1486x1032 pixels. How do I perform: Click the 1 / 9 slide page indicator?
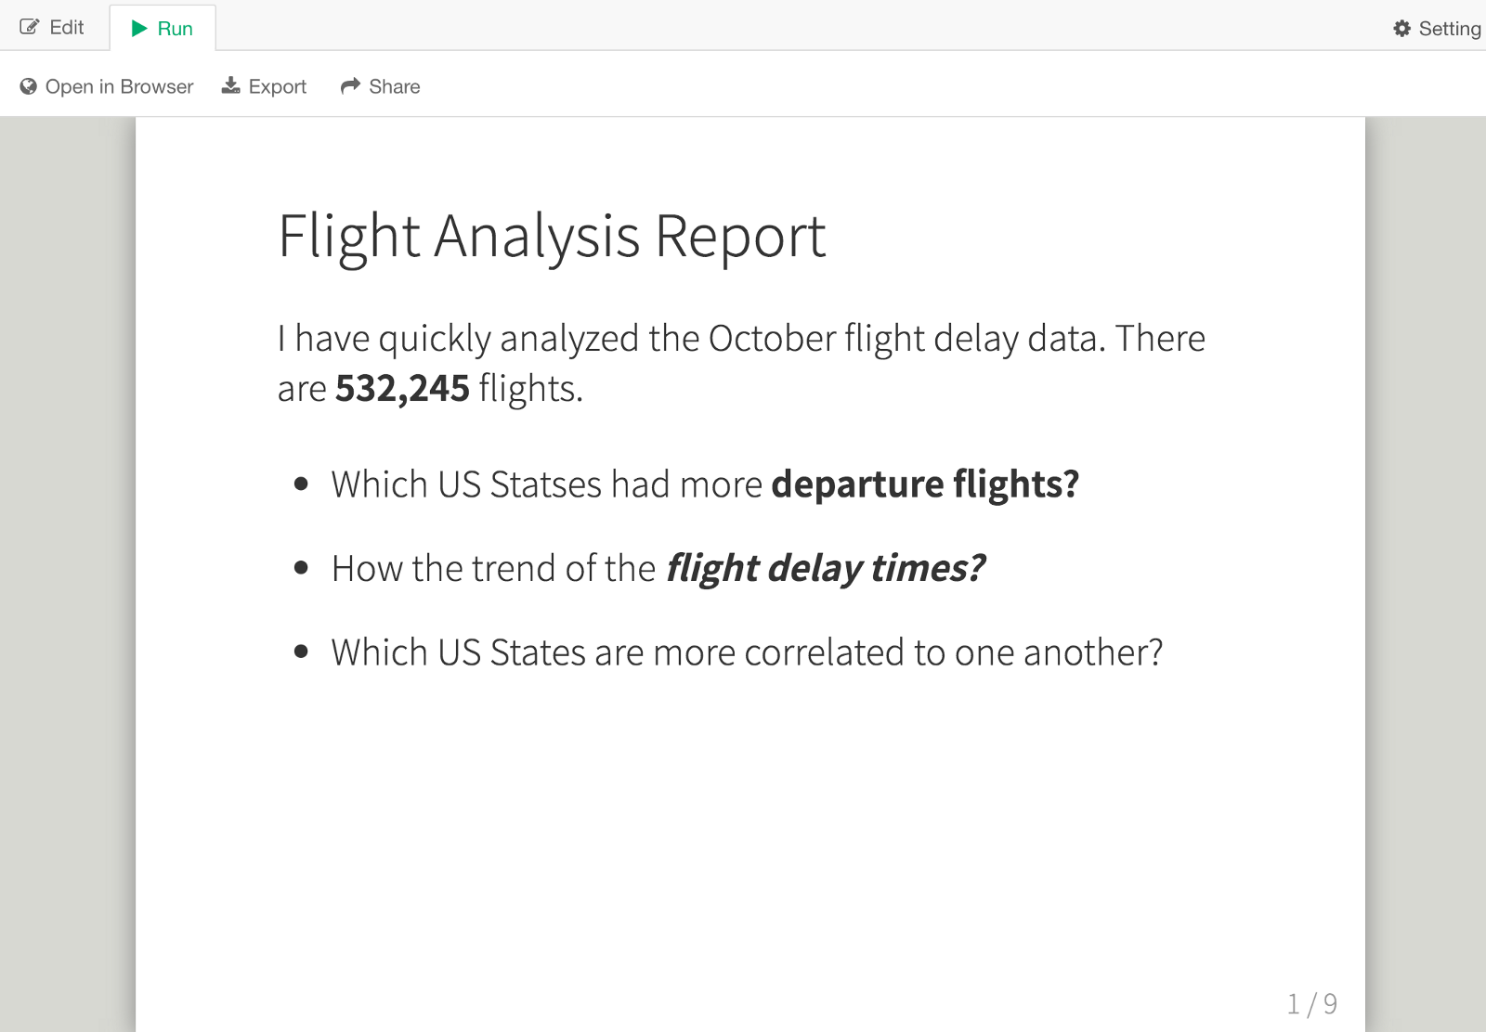coord(1311,1003)
